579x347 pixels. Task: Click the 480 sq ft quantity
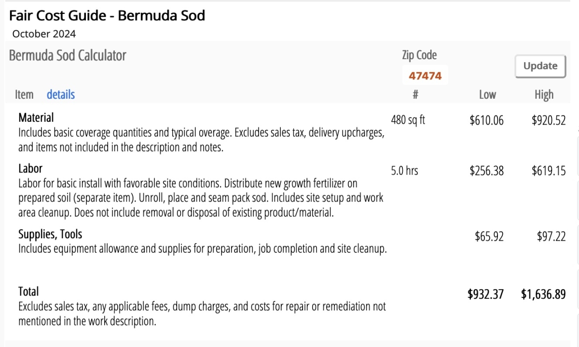(408, 120)
